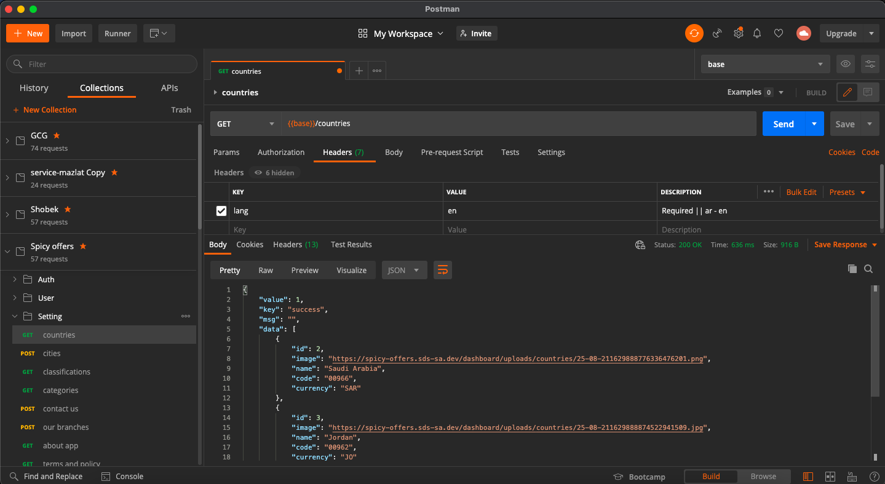This screenshot has height=484, width=885.
Task: Open the manage environments sliders icon
Action: (x=870, y=64)
